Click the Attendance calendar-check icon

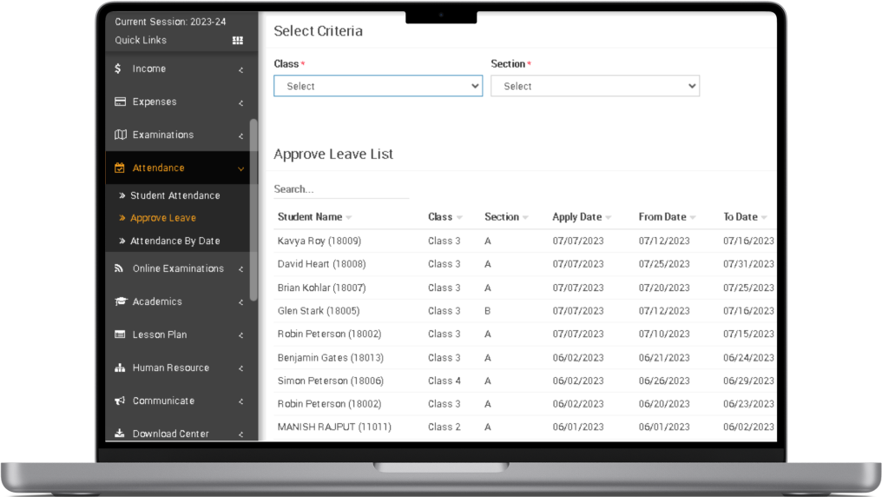point(120,168)
